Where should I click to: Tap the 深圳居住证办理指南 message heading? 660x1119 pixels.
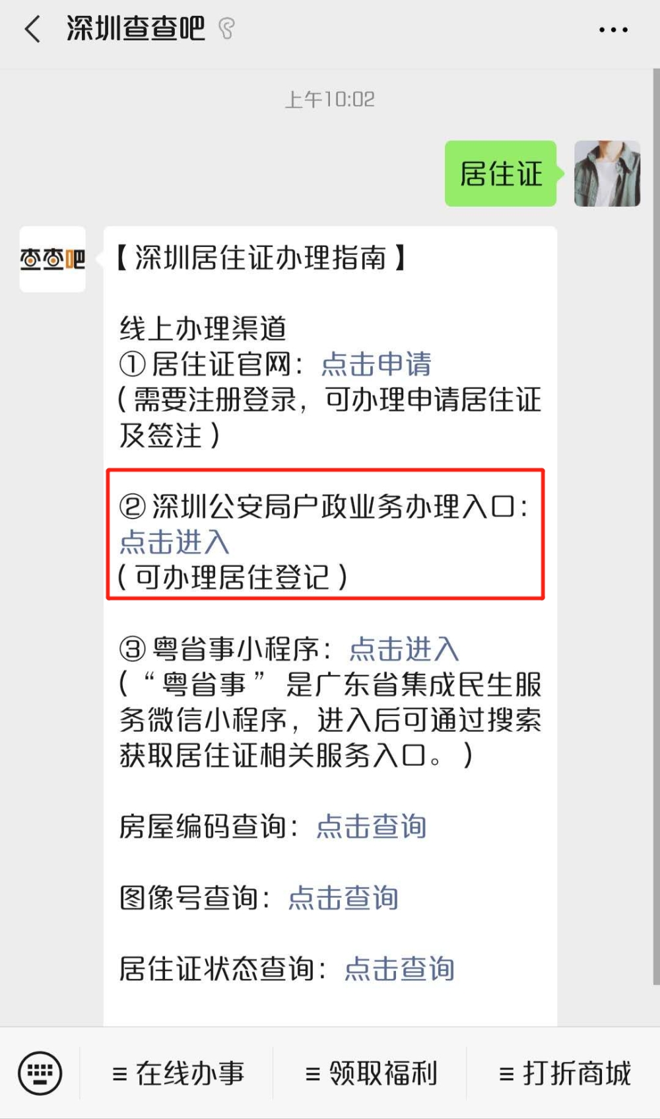261,258
